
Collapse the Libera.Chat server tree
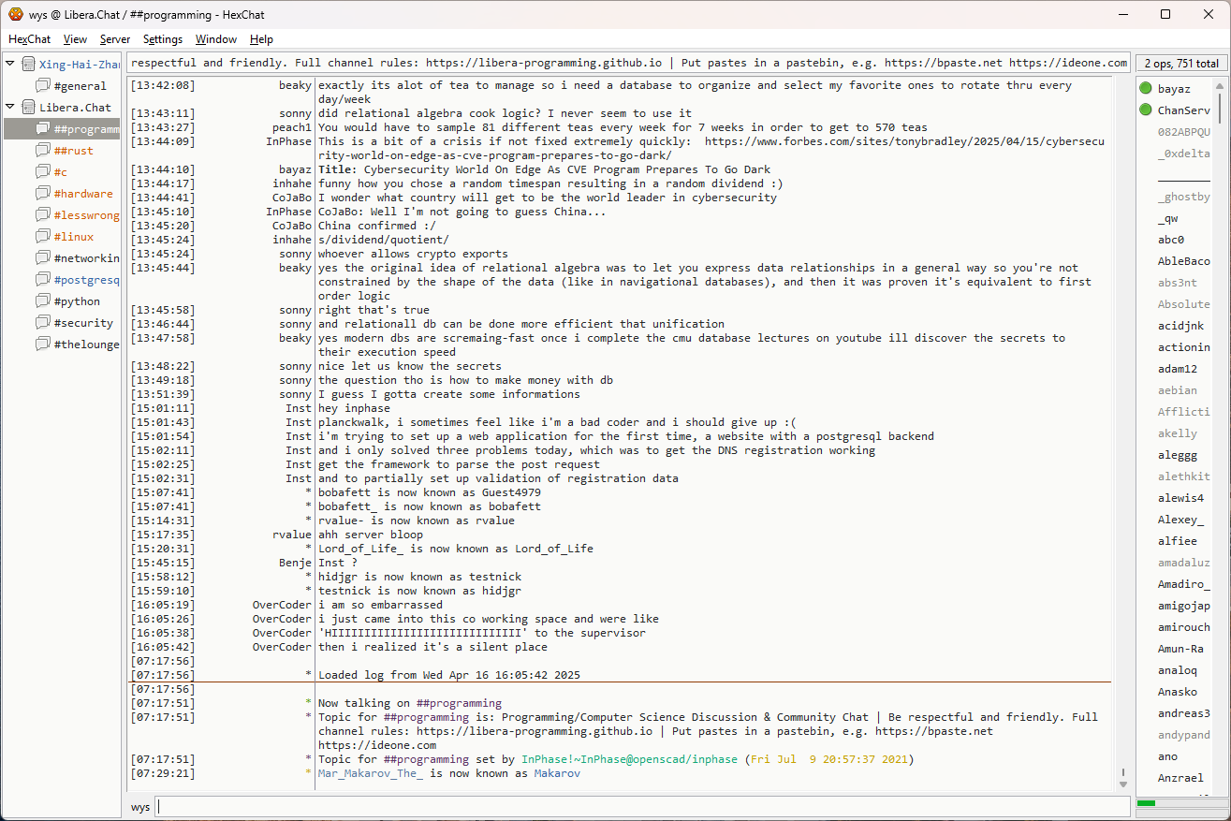click(x=10, y=108)
